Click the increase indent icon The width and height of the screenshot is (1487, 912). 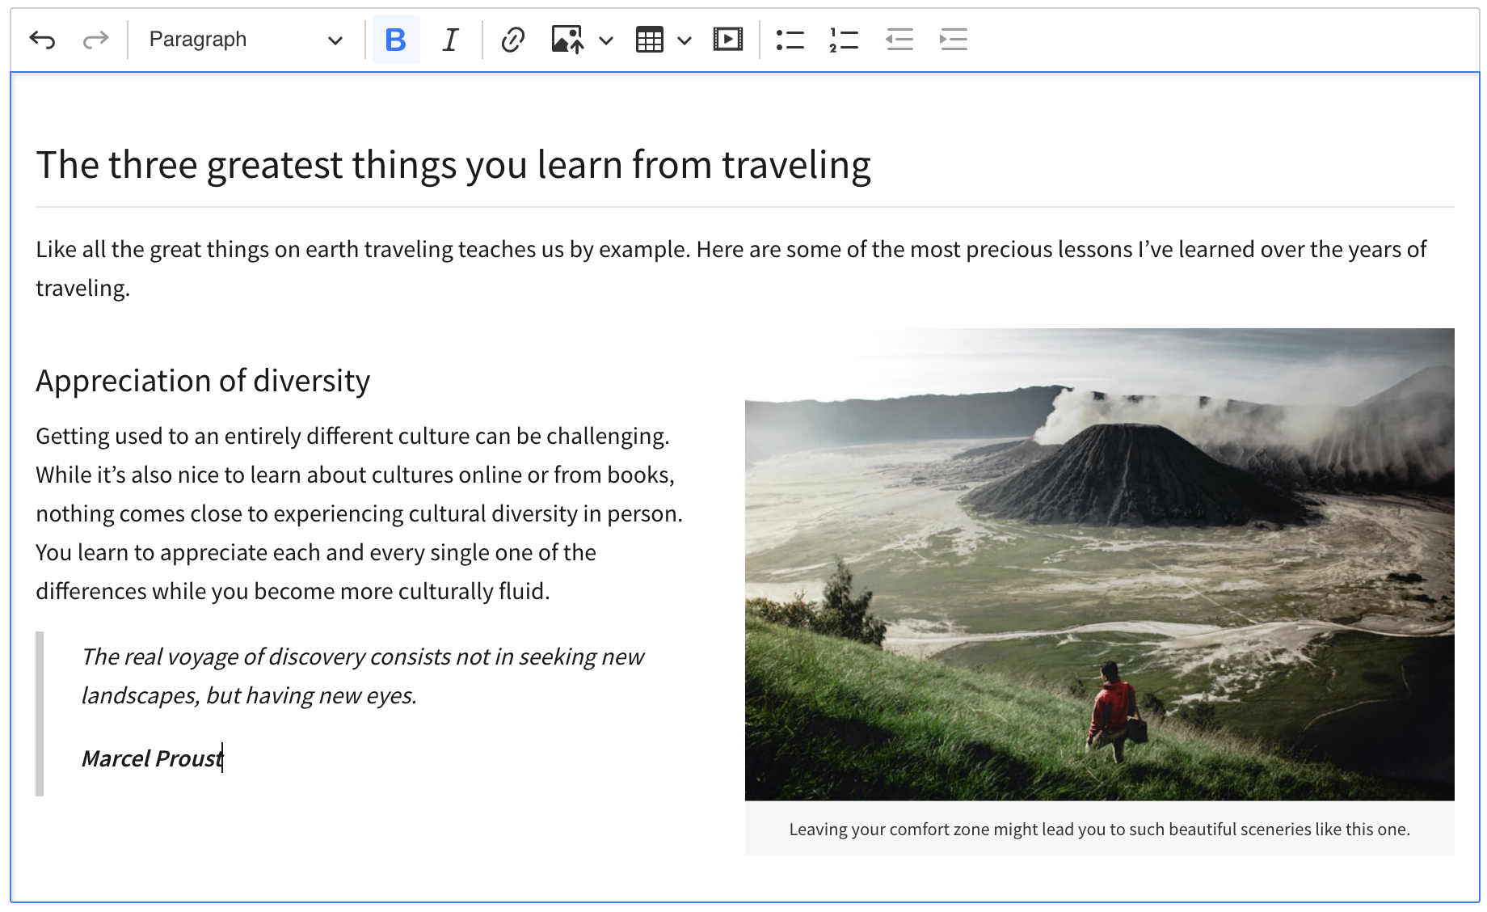coord(954,40)
